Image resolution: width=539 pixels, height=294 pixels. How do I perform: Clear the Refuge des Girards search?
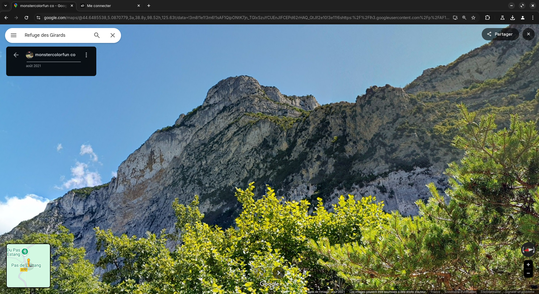click(113, 35)
